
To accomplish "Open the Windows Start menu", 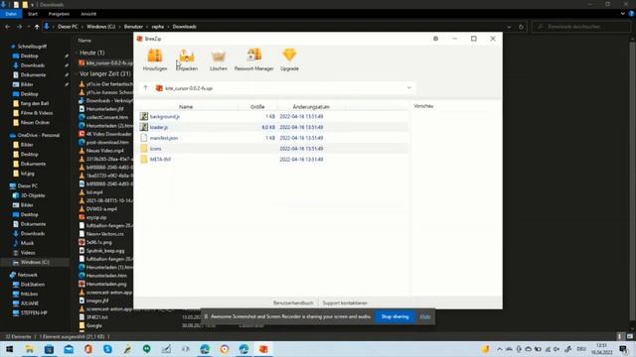I will [x=9, y=349].
